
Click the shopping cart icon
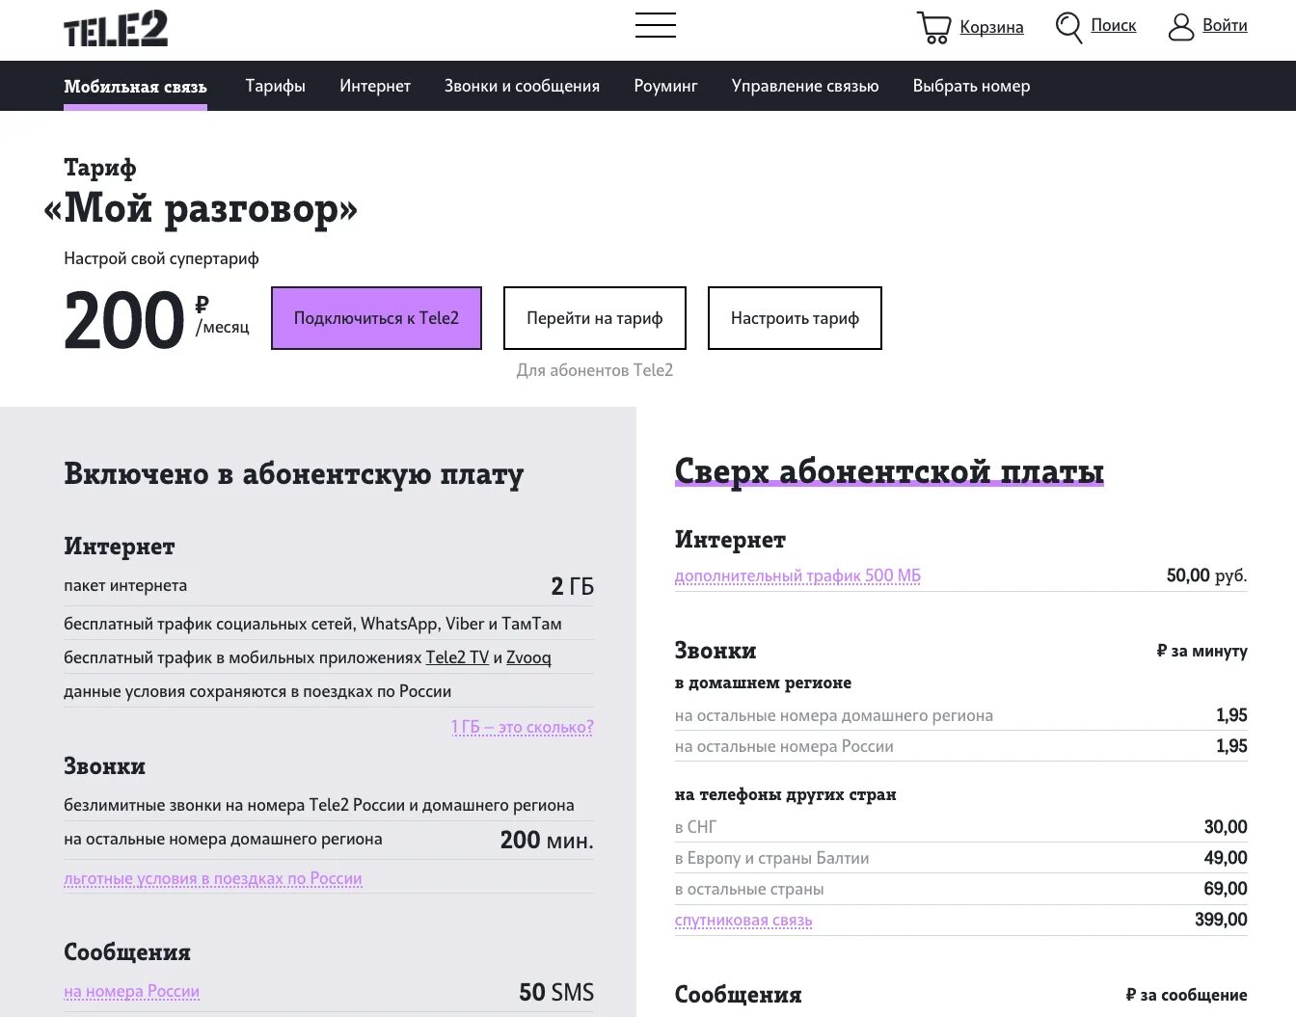(x=933, y=28)
